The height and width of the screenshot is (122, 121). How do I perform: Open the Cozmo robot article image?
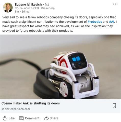60,67
